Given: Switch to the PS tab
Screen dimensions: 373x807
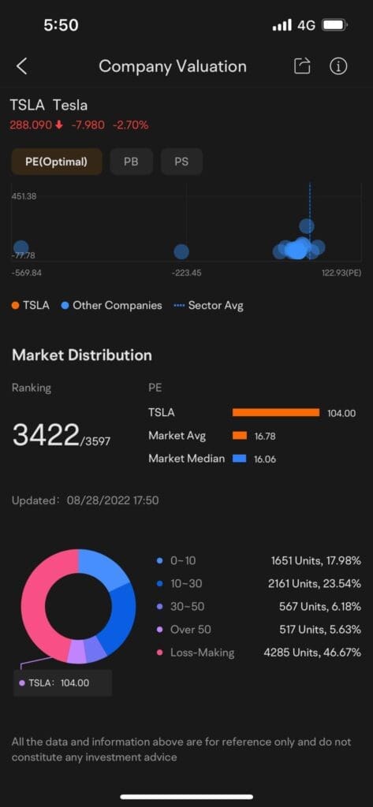Looking at the screenshot, I should pos(181,162).
